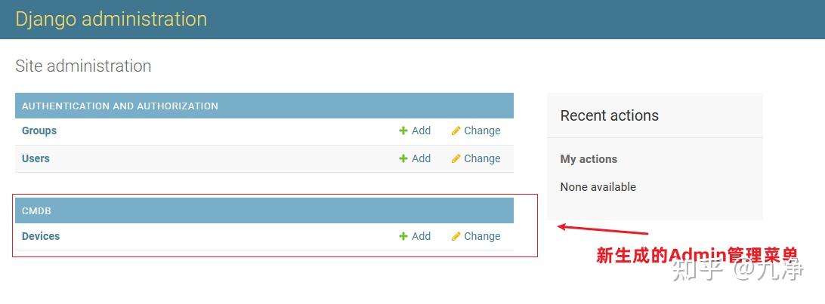Click the green plus icon for Devices
The width and height of the screenshot is (825, 304).
[x=403, y=236]
